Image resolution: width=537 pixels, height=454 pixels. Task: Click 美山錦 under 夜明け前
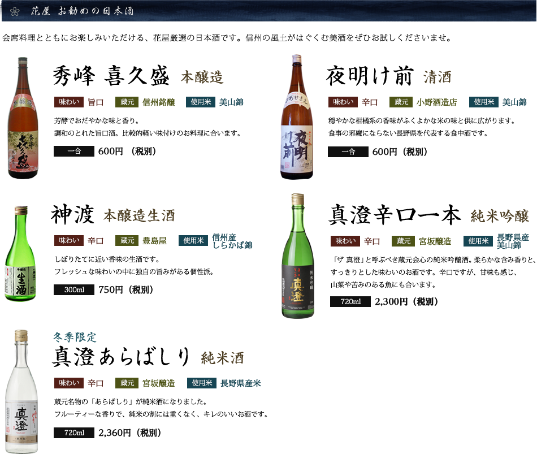point(514,102)
